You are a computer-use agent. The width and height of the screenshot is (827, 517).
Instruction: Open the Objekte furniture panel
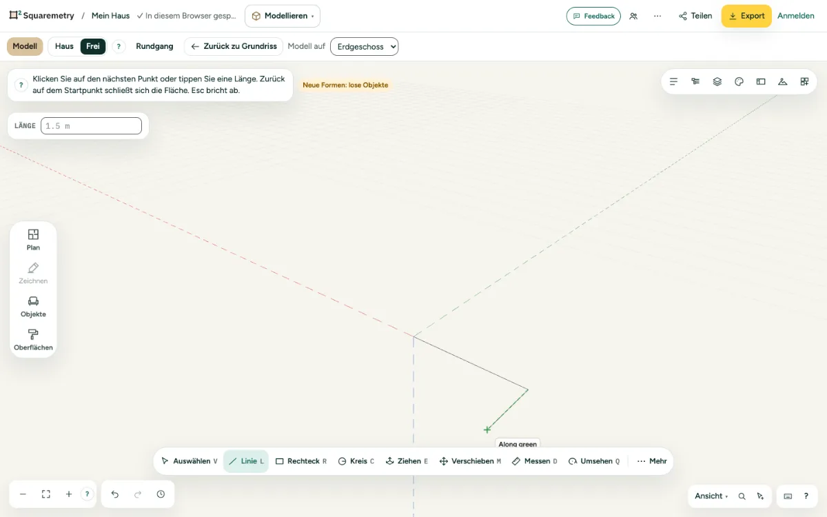tap(33, 307)
